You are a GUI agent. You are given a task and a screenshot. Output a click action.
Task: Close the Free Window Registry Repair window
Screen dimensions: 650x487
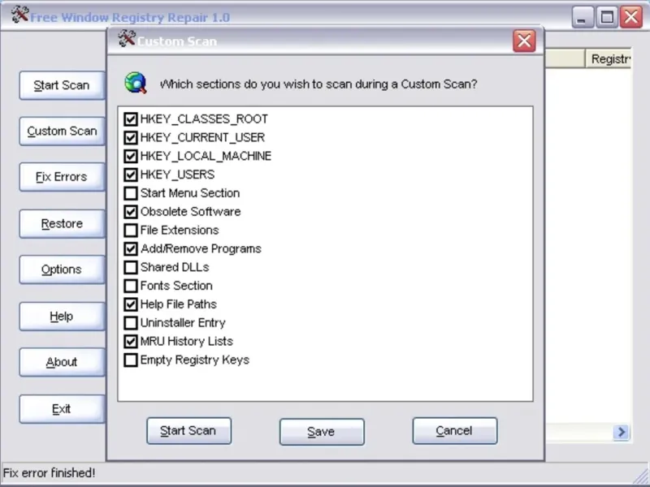631,17
